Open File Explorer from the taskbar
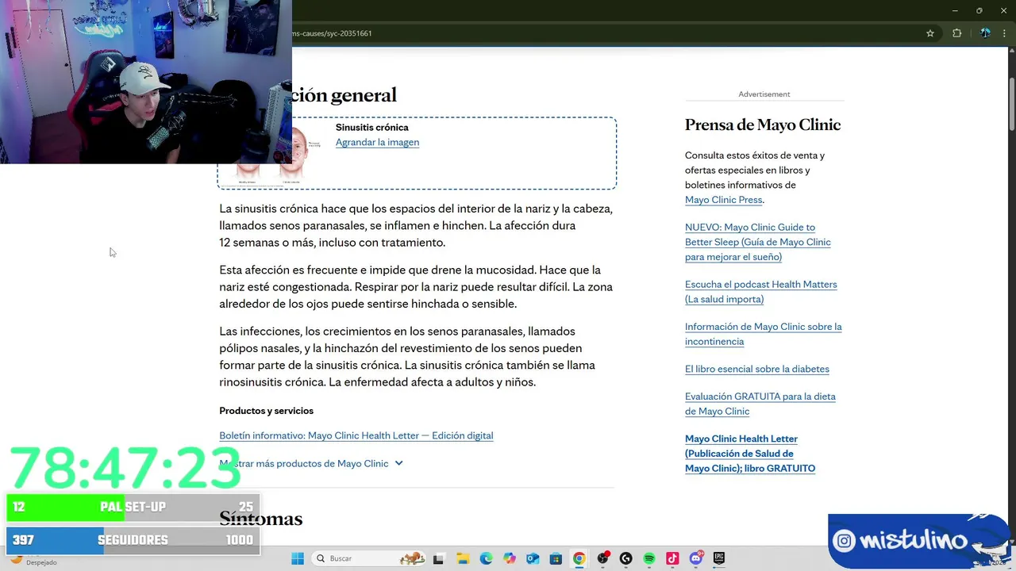 click(463, 558)
